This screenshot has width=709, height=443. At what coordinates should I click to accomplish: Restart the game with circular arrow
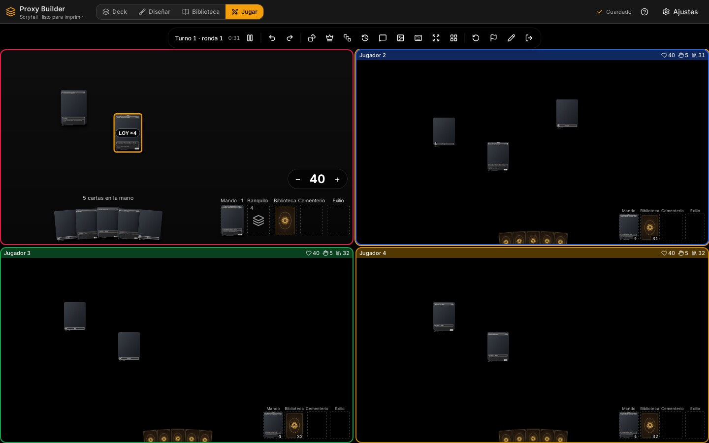[x=476, y=38]
